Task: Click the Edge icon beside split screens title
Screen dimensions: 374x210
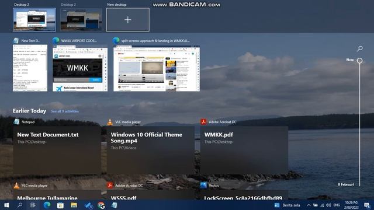Action: 116,40
